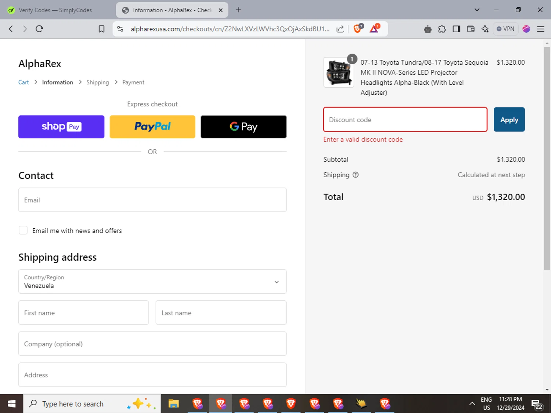Open Brave Rewards triangle icon
551x413 pixels.
click(374, 29)
